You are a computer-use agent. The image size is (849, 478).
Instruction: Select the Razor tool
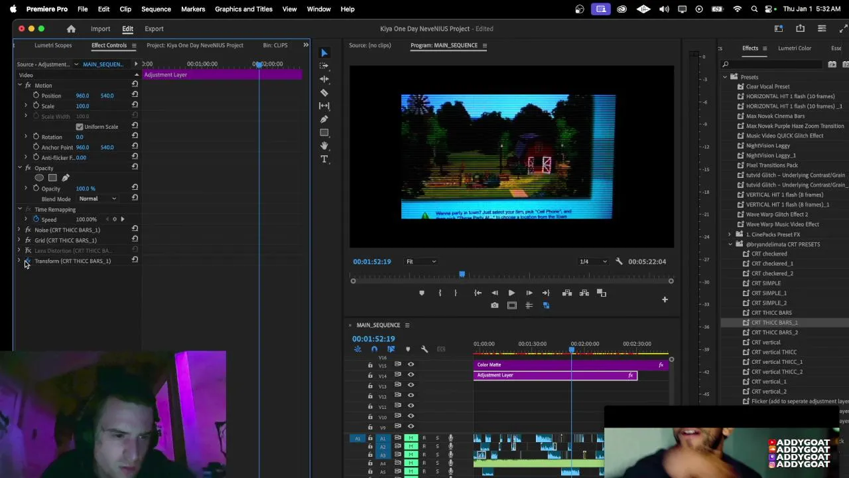click(x=324, y=92)
